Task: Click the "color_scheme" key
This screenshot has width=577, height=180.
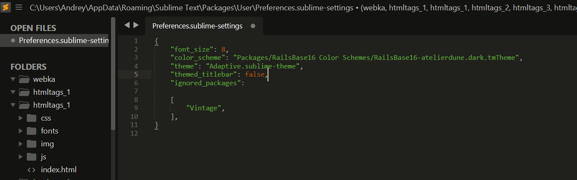Action: pyautogui.click(x=198, y=57)
